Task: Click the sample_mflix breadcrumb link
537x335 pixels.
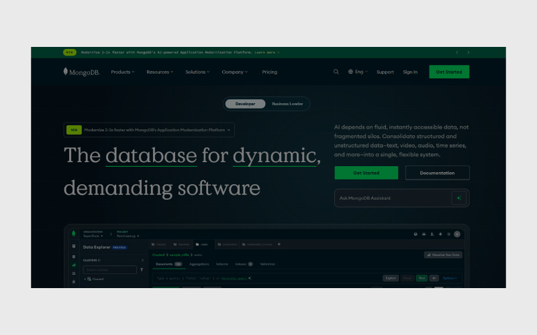Action: [x=179, y=255]
